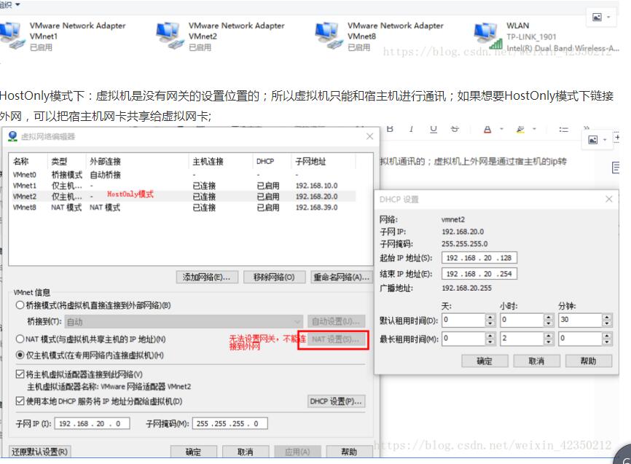Viewport: 631px width, 464px height.
Task: Select the WLAN TP-LINK_1901 adapter icon
Action: [x=487, y=36]
